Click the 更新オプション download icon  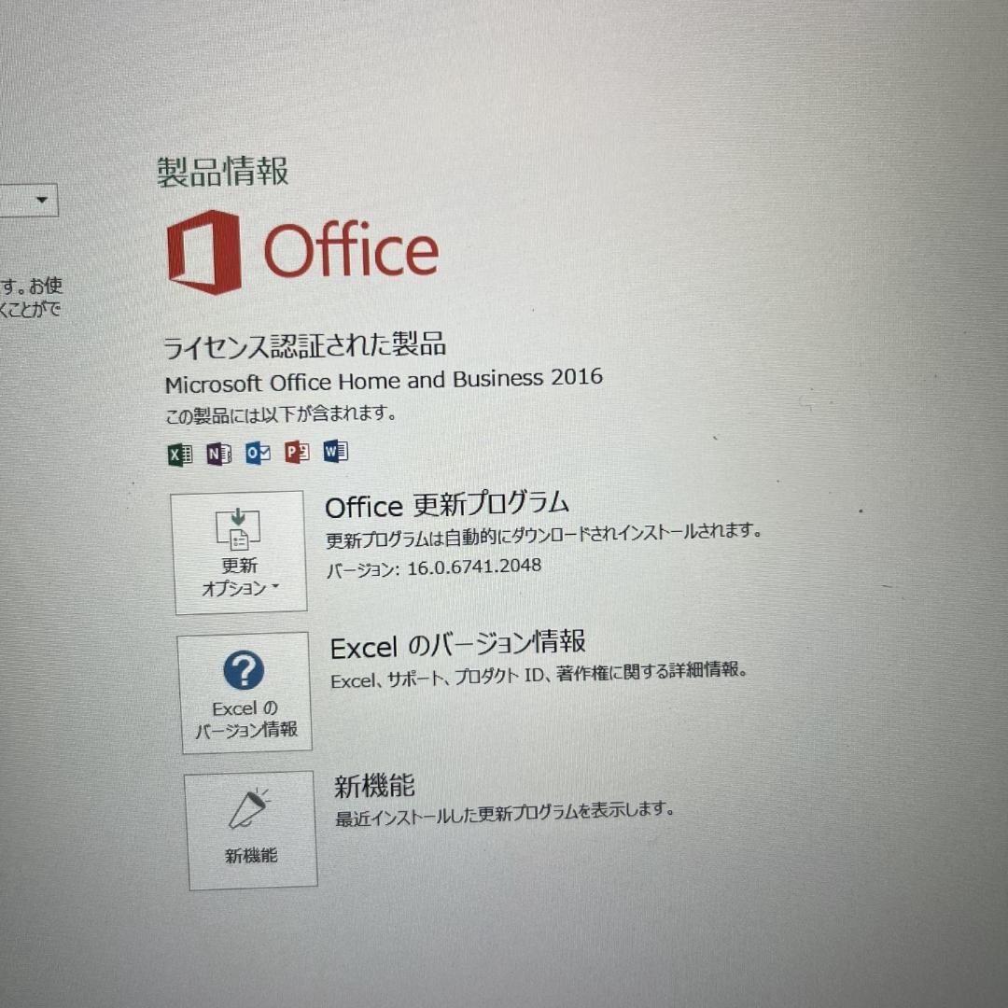coord(239,530)
